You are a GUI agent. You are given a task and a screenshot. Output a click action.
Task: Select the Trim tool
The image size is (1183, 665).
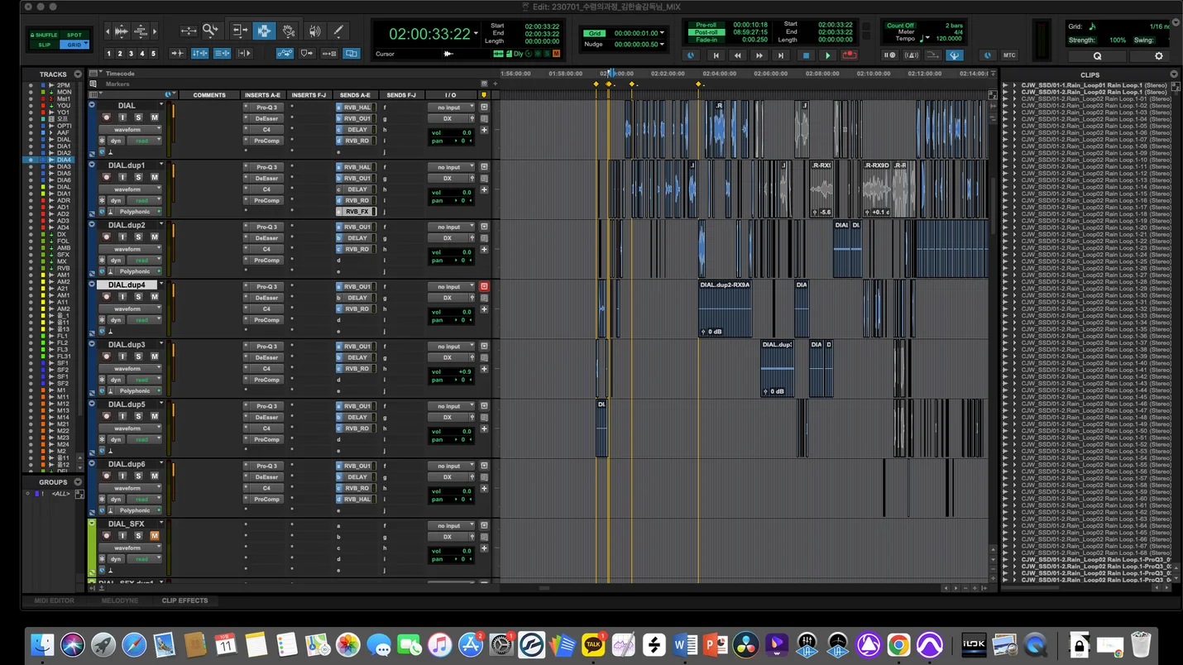click(241, 31)
